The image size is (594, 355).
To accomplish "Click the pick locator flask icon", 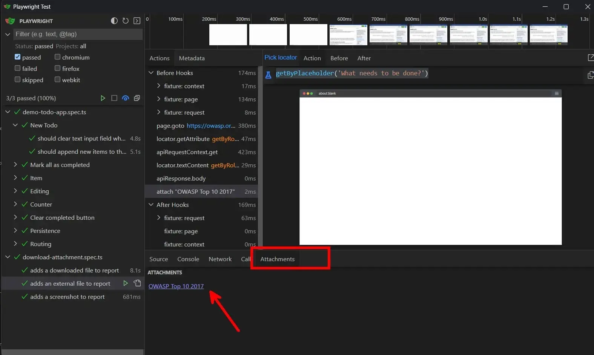I will tap(268, 75).
